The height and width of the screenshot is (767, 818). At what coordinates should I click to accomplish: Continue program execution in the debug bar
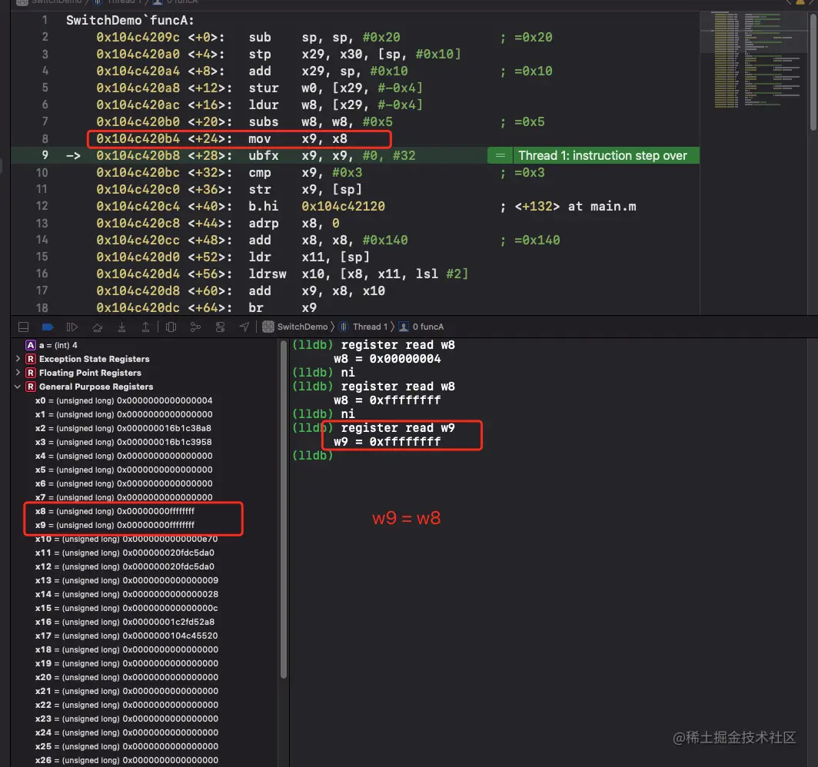(x=72, y=327)
